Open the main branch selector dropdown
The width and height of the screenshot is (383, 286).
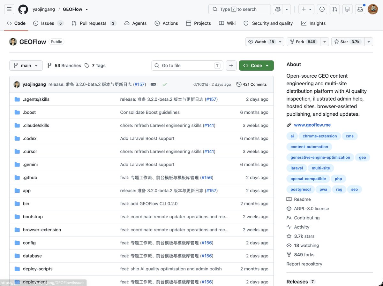(26, 66)
